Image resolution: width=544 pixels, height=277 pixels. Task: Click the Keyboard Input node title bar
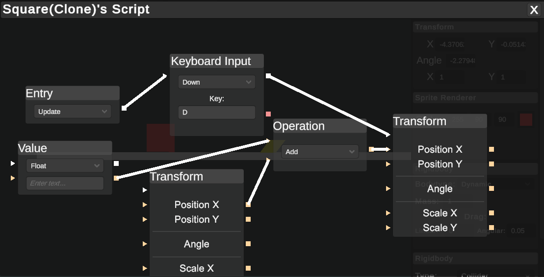217,61
